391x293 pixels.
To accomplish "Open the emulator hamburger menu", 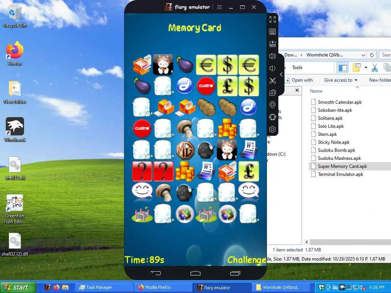I will tap(220, 7).
